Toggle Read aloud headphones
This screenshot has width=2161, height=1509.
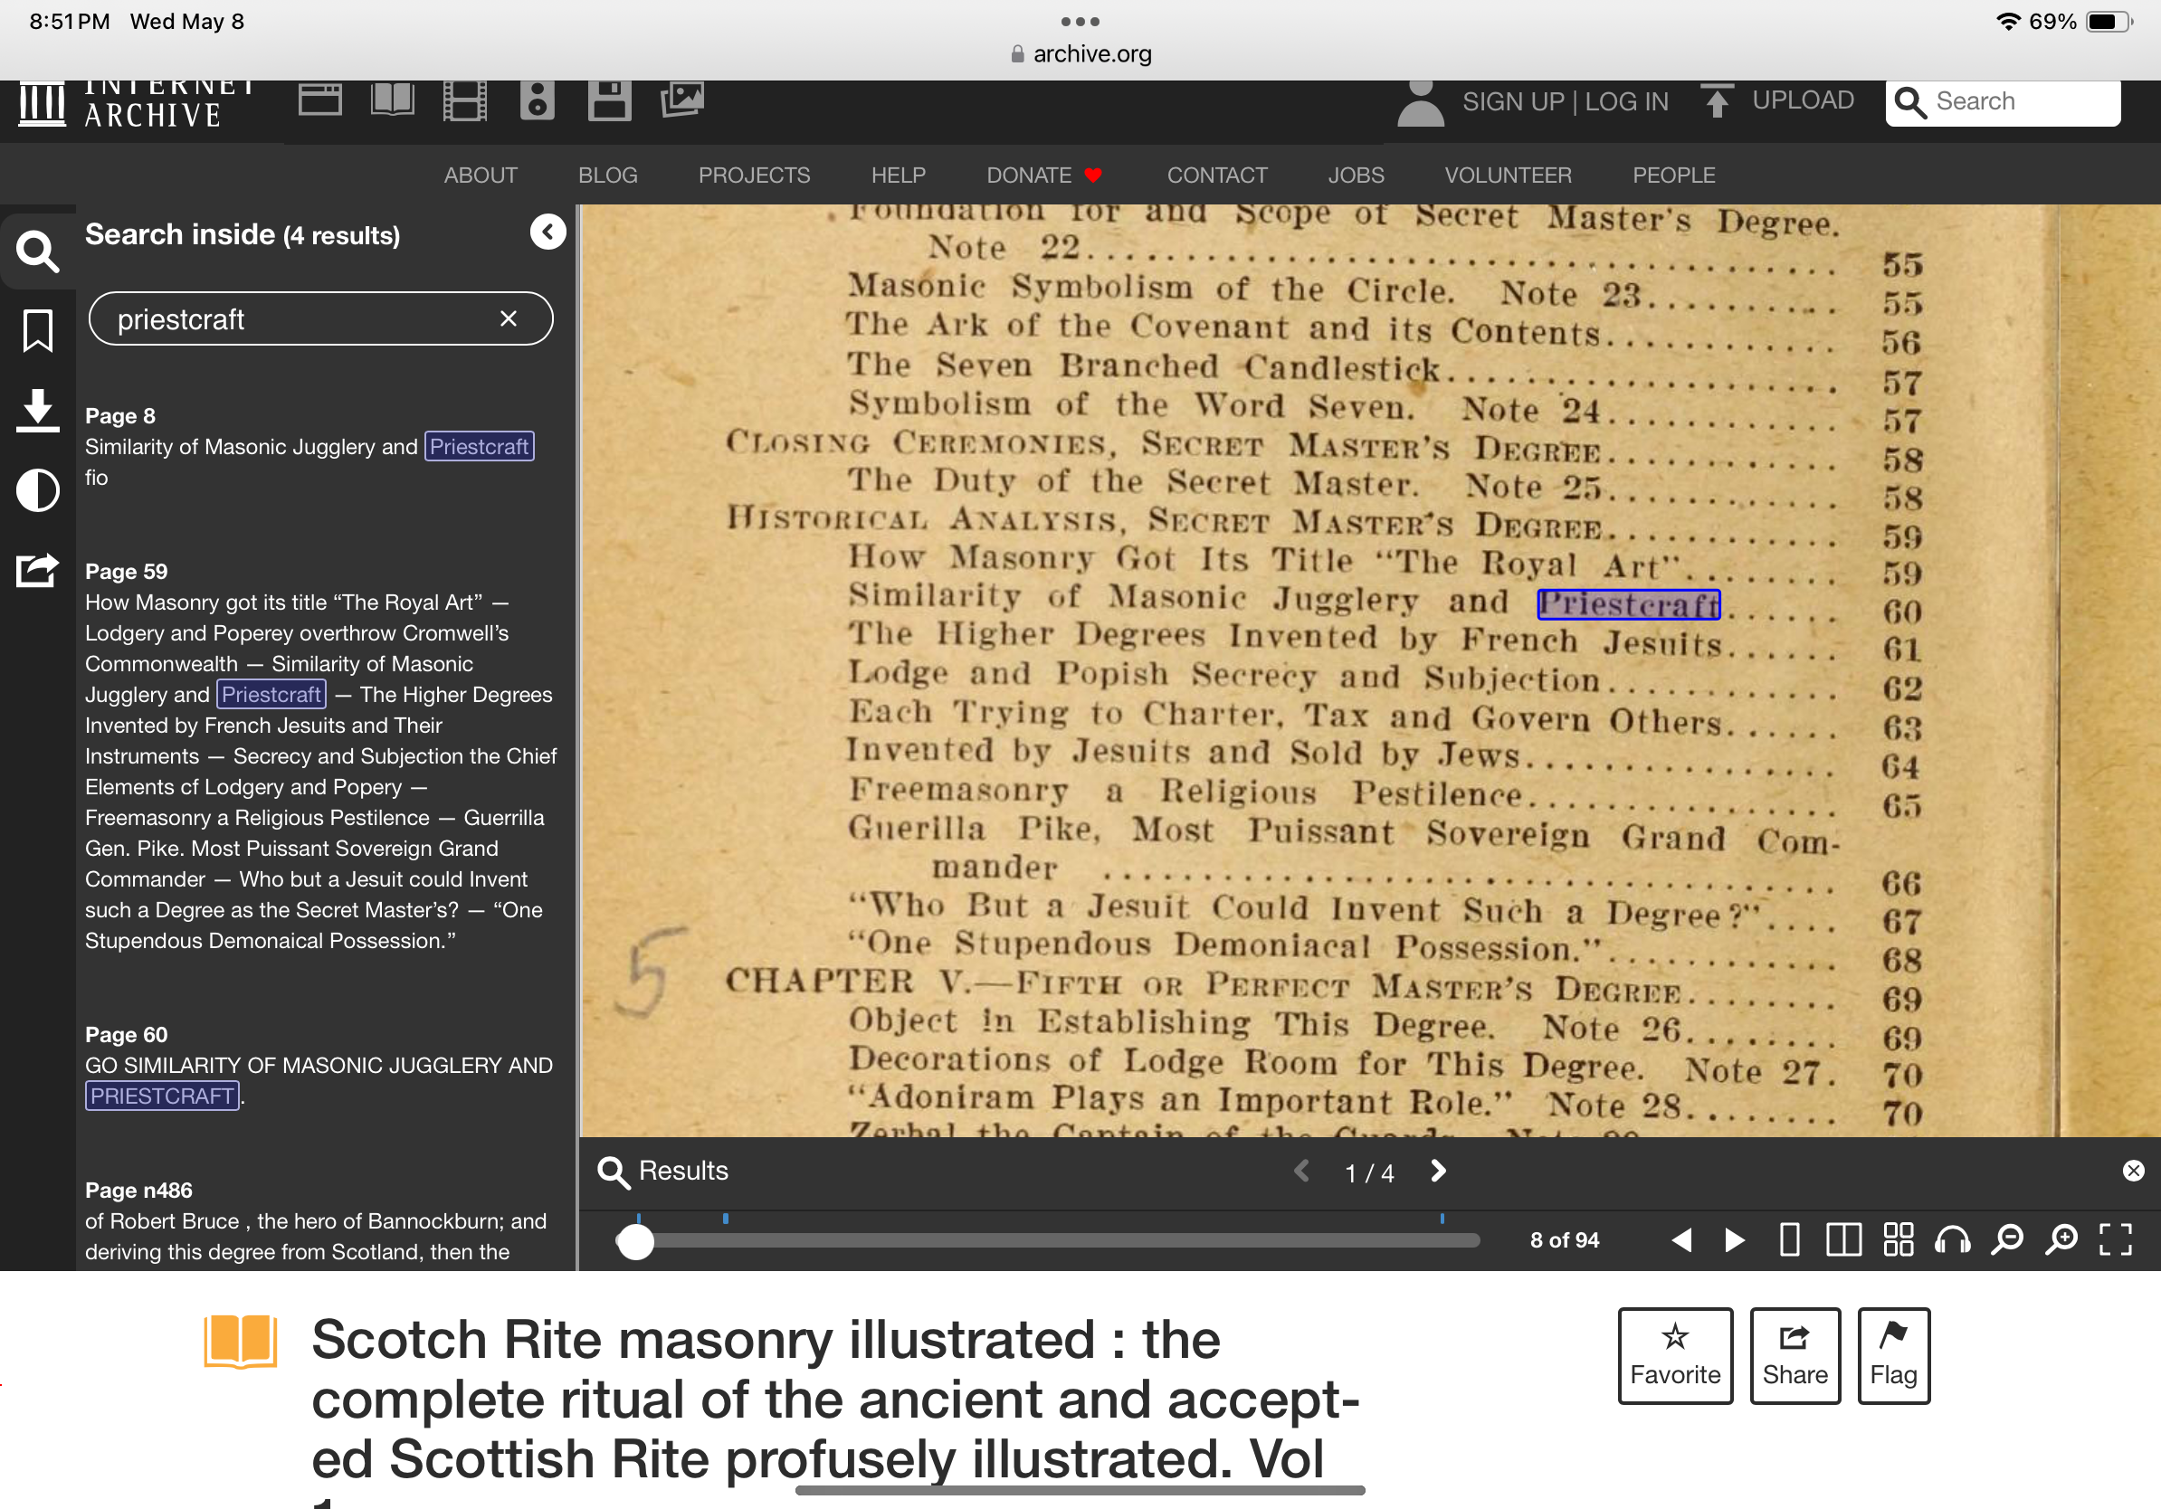coord(1953,1240)
